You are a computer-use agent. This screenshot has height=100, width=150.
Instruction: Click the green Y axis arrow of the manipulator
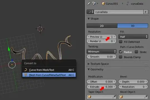point(9,49)
